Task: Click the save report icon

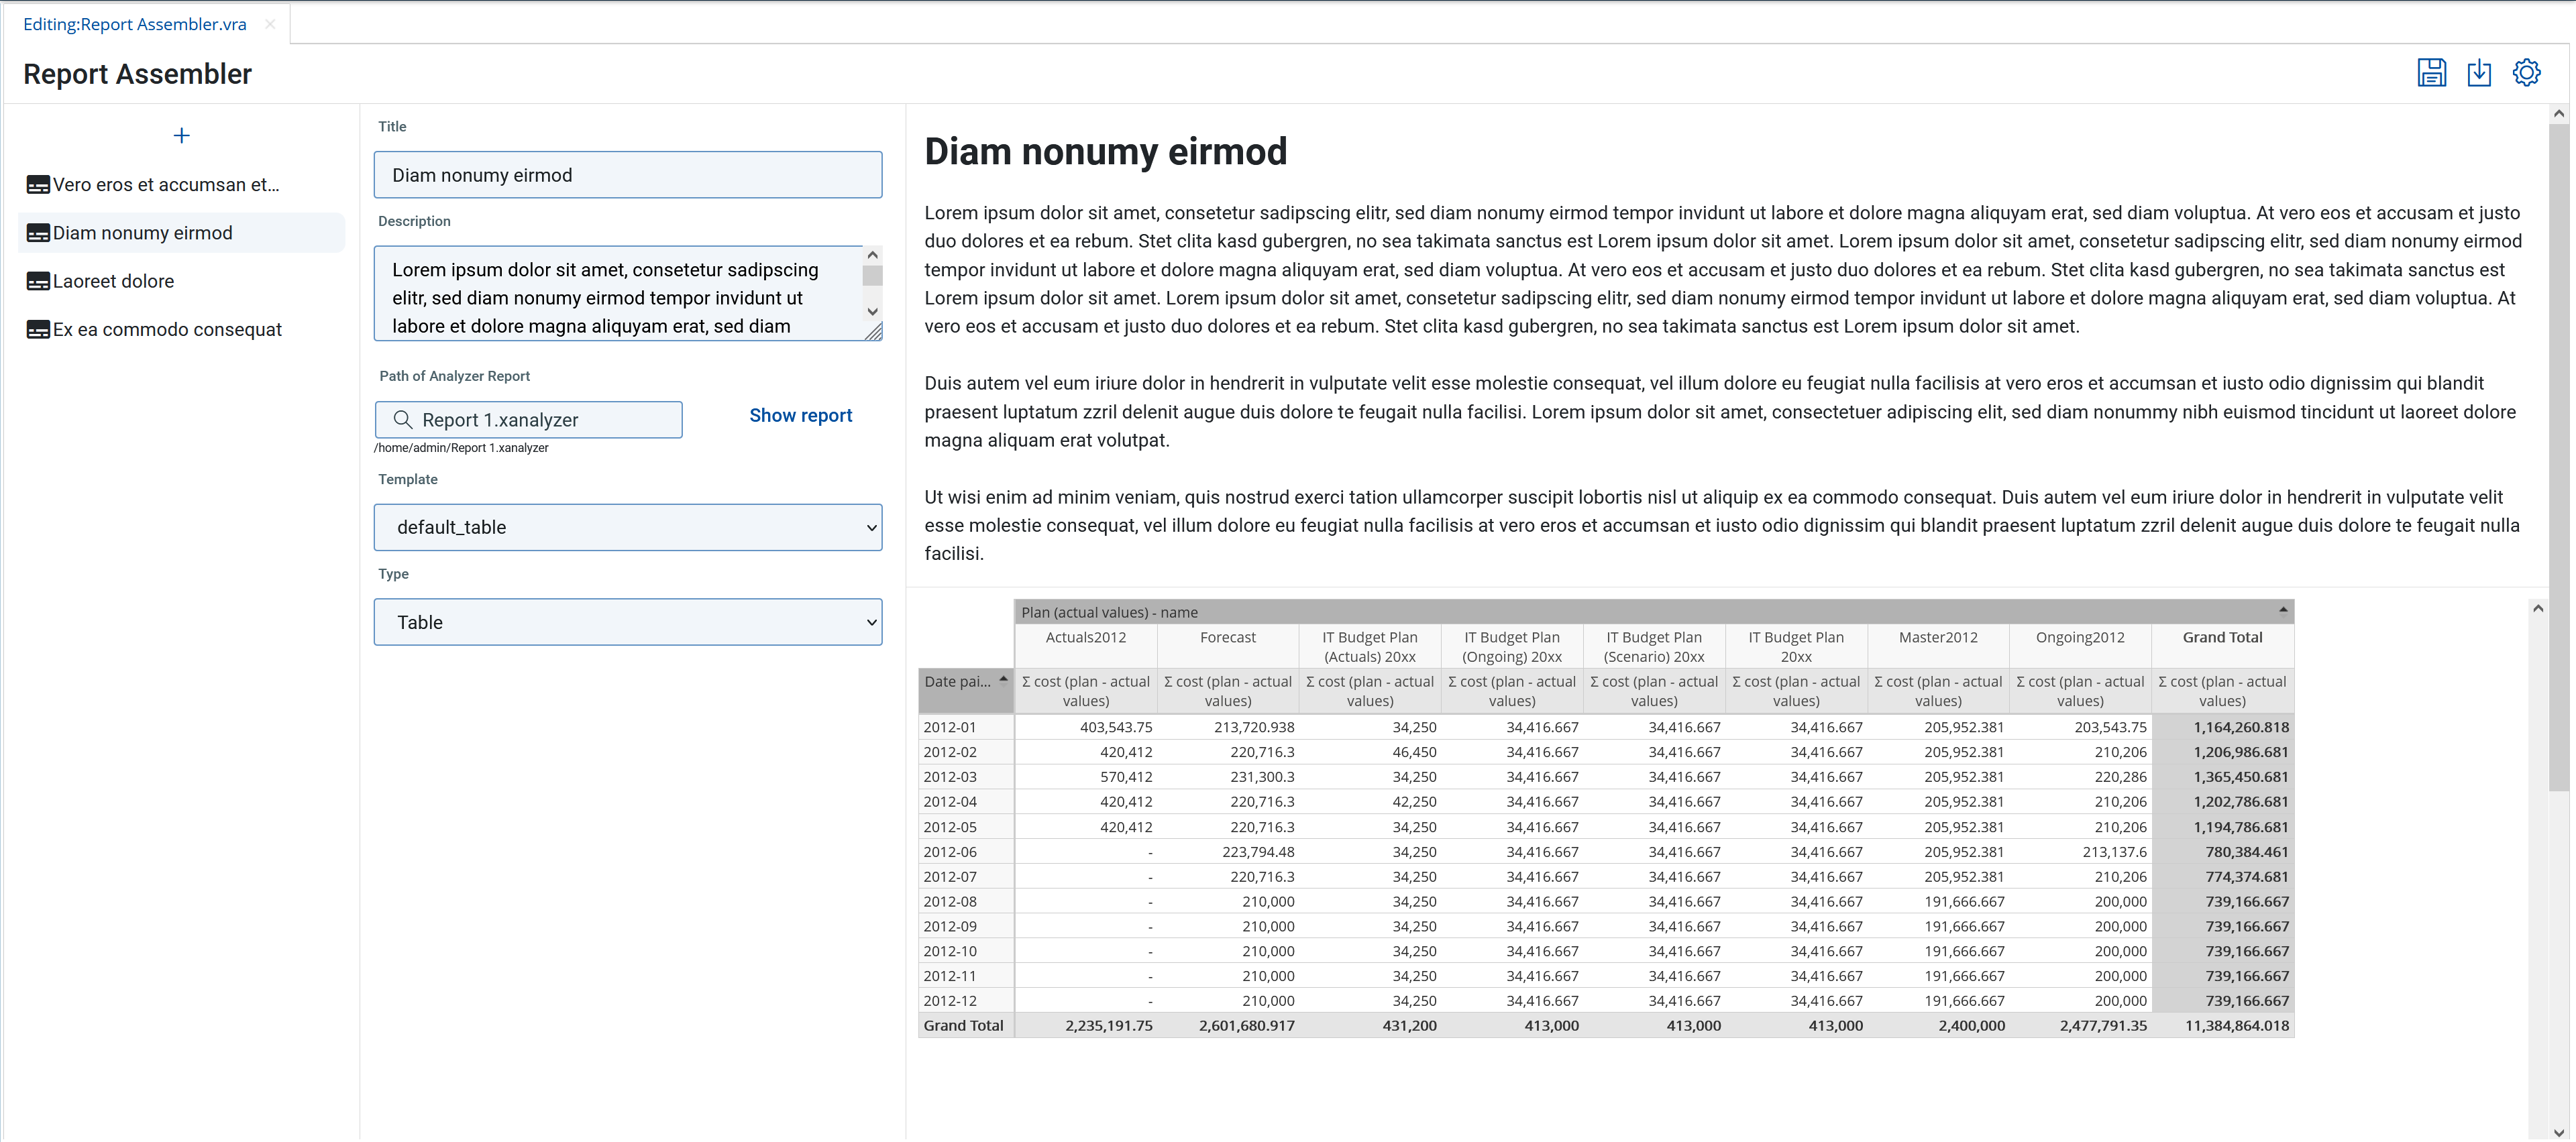Action: click(x=2431, y=73)
